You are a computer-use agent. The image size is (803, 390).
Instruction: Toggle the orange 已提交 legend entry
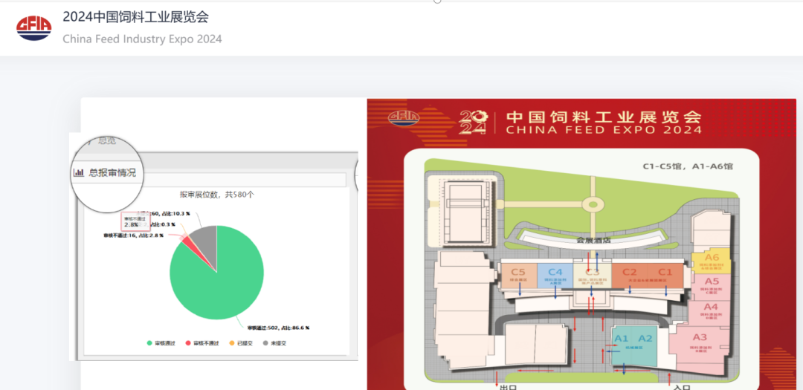(239, 343)
